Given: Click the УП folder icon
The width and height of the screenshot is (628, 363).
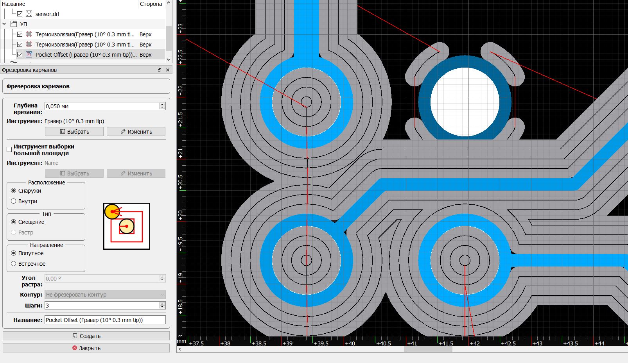Looking at the screenshot, I should pyautogui.click(x=14, y=24).
